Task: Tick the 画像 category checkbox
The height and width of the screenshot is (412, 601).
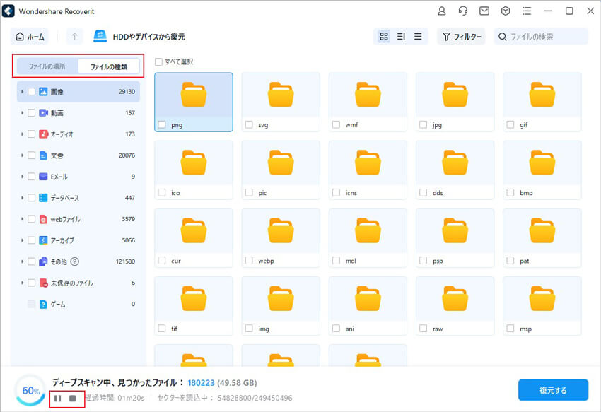Action: [31, 92]
